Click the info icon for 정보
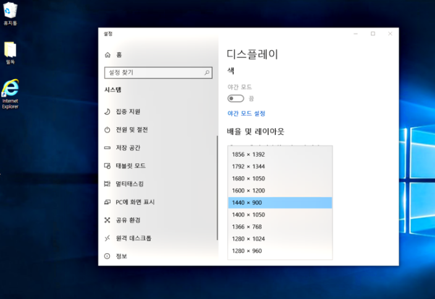The height and width of the screenshot is (299, 435). [x=108, y=256]
